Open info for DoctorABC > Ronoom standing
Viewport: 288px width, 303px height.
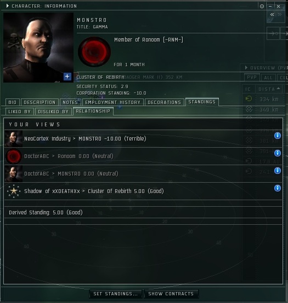click(278, 153)
